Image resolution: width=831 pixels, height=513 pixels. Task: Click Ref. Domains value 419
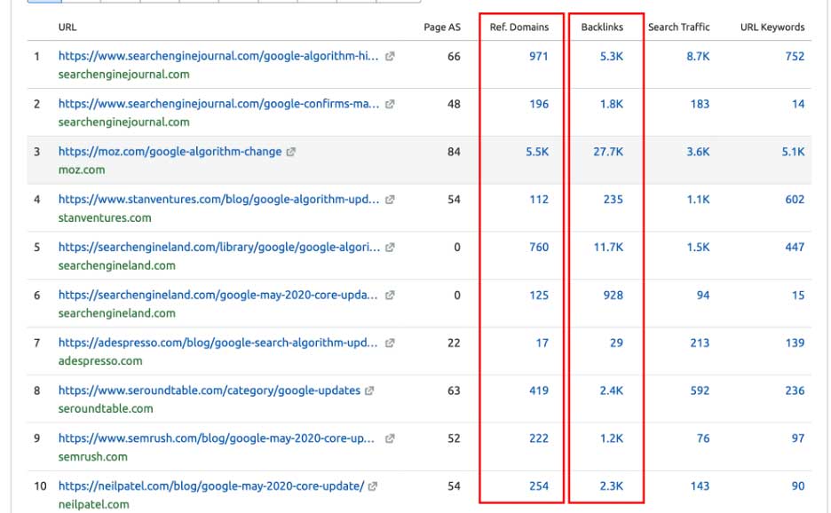coord(539,391)
